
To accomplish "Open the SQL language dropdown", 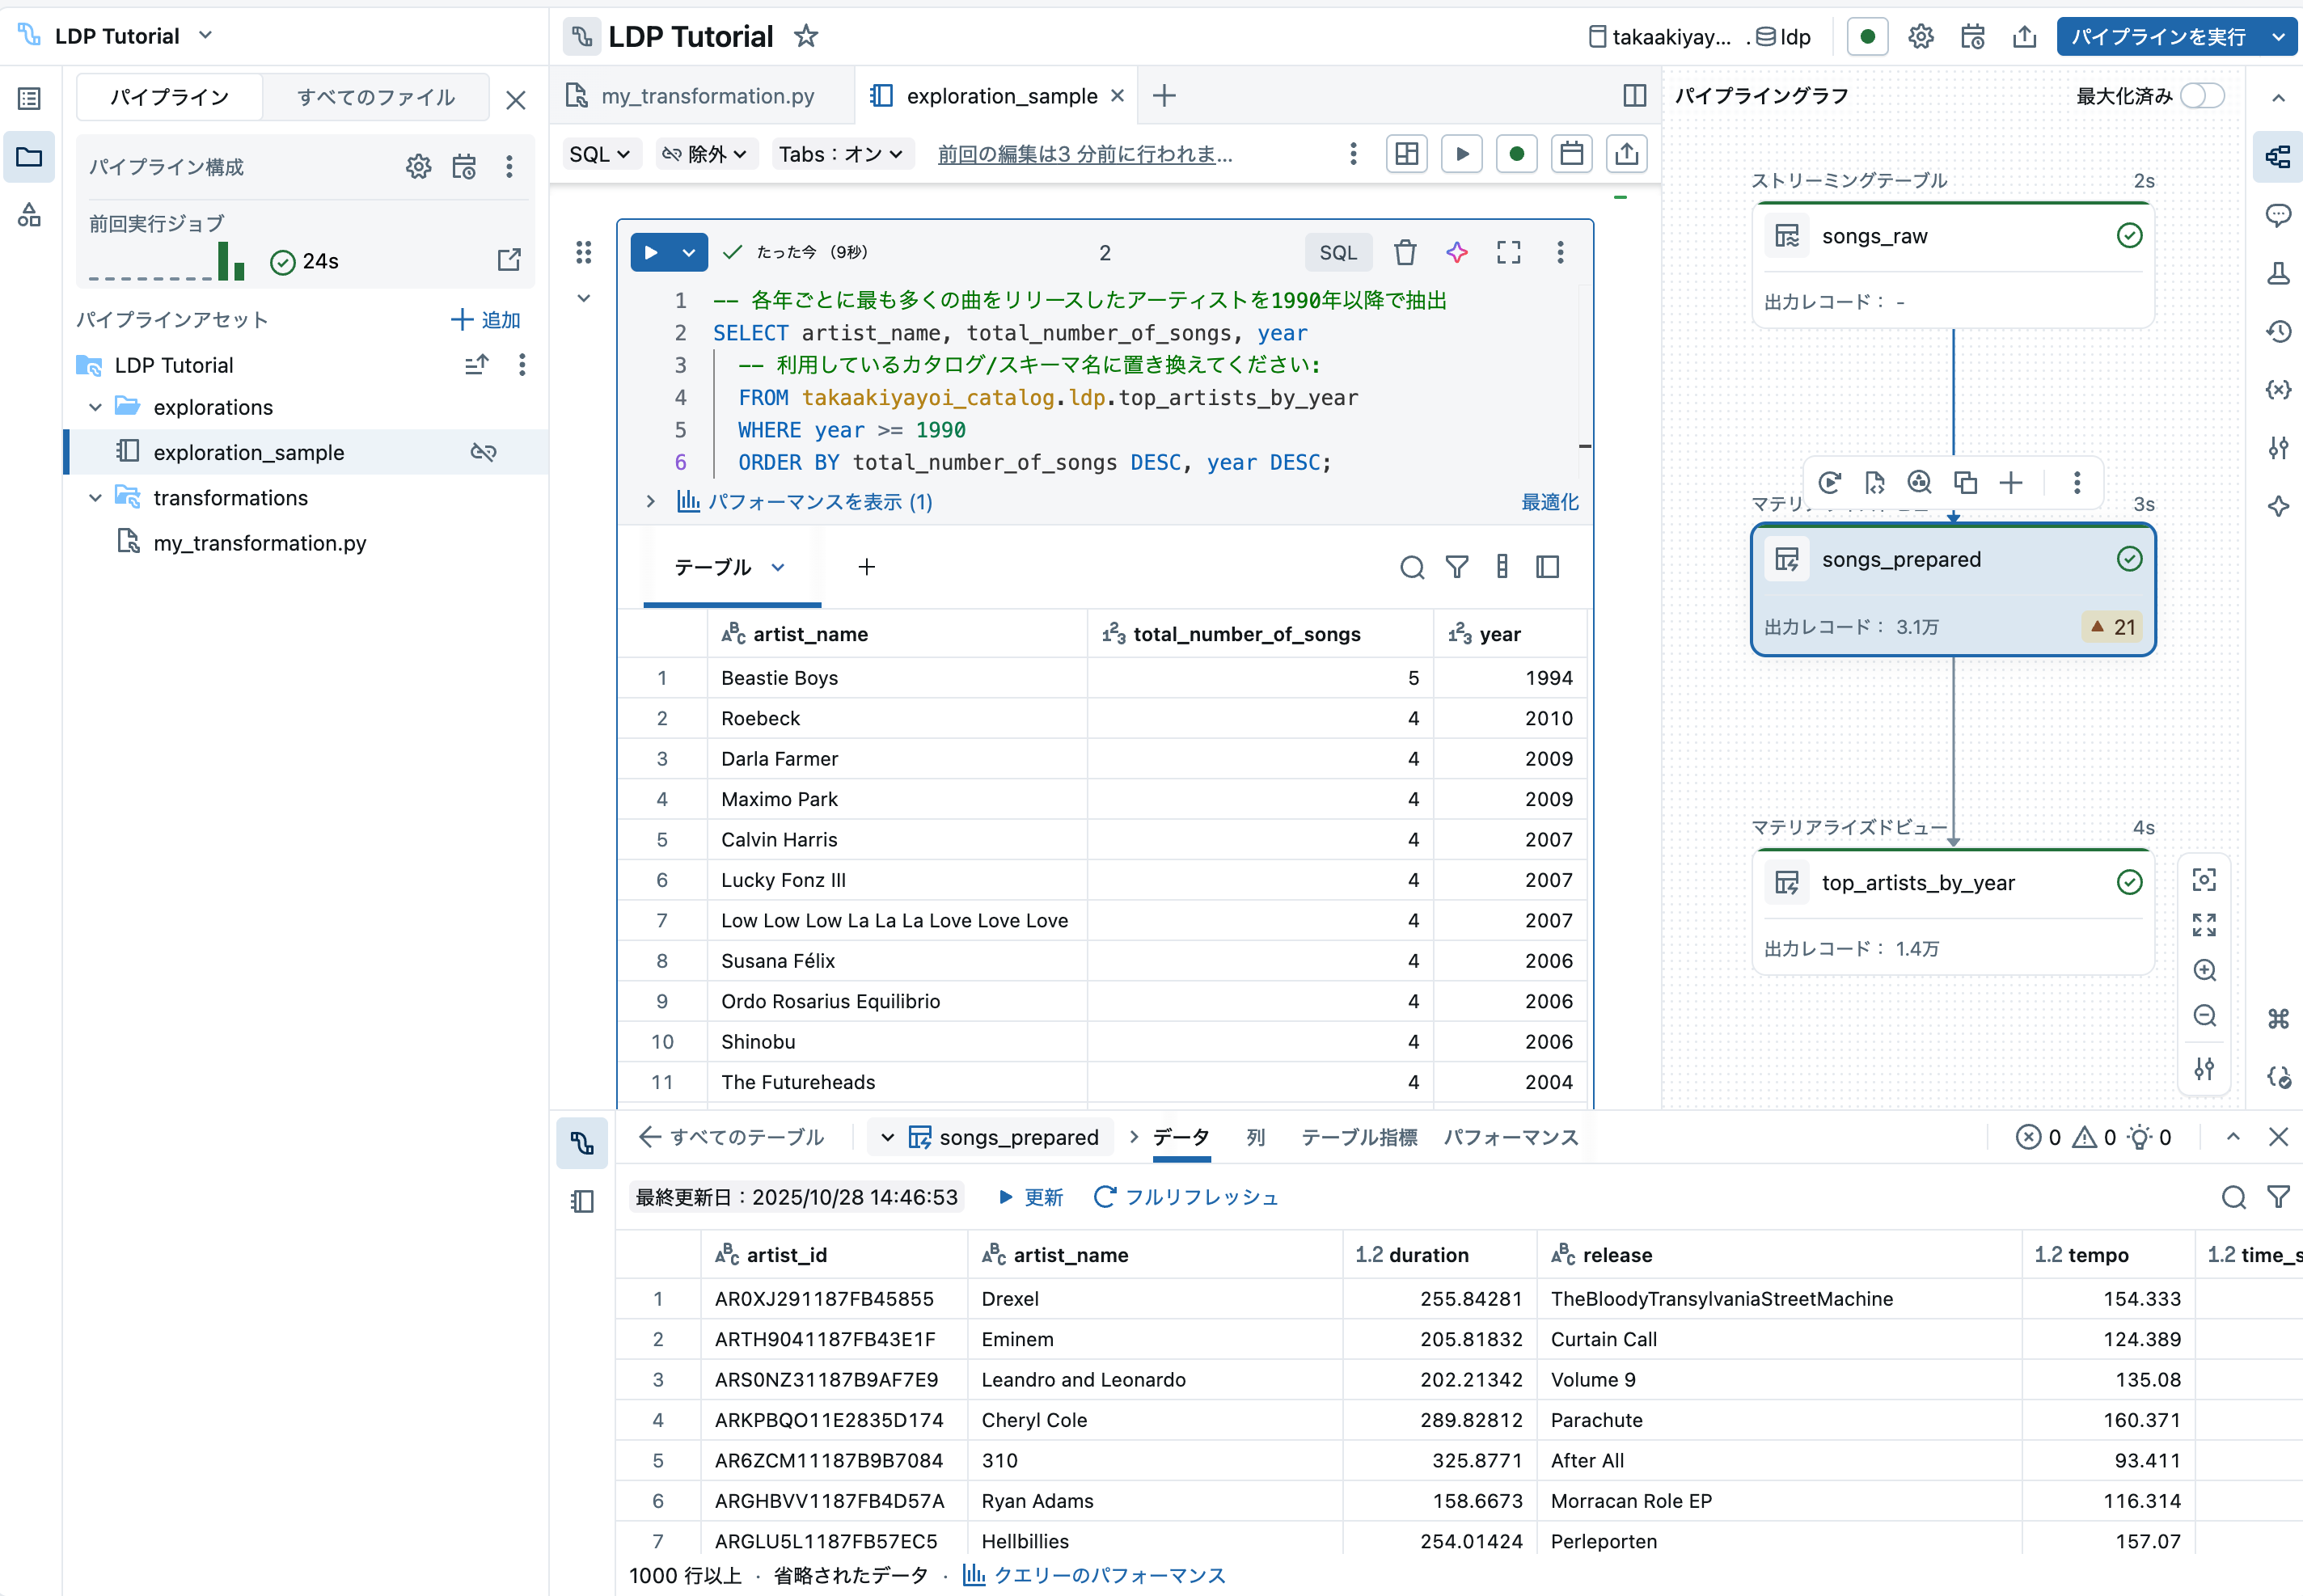I will click(x=599, y=154).
